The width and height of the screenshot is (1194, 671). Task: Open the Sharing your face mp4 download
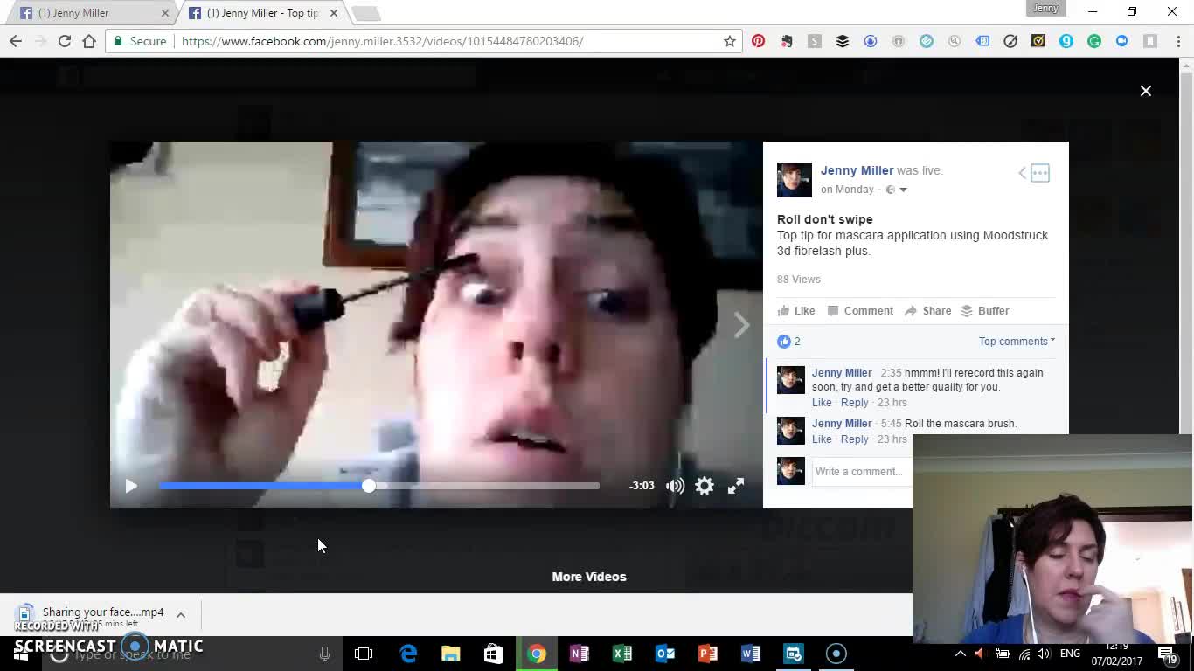click(92, 615)
